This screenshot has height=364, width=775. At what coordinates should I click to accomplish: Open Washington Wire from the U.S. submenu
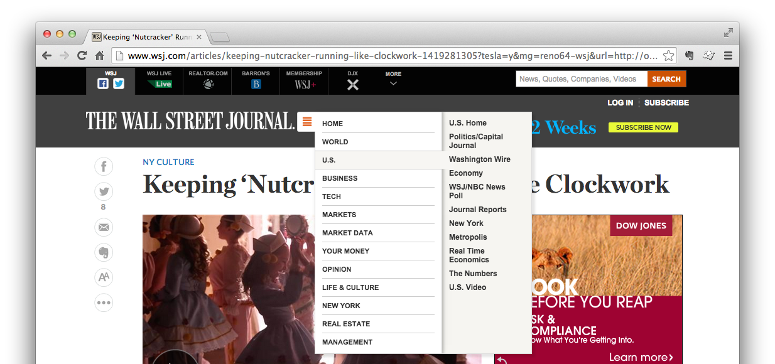tap(480, 159)
